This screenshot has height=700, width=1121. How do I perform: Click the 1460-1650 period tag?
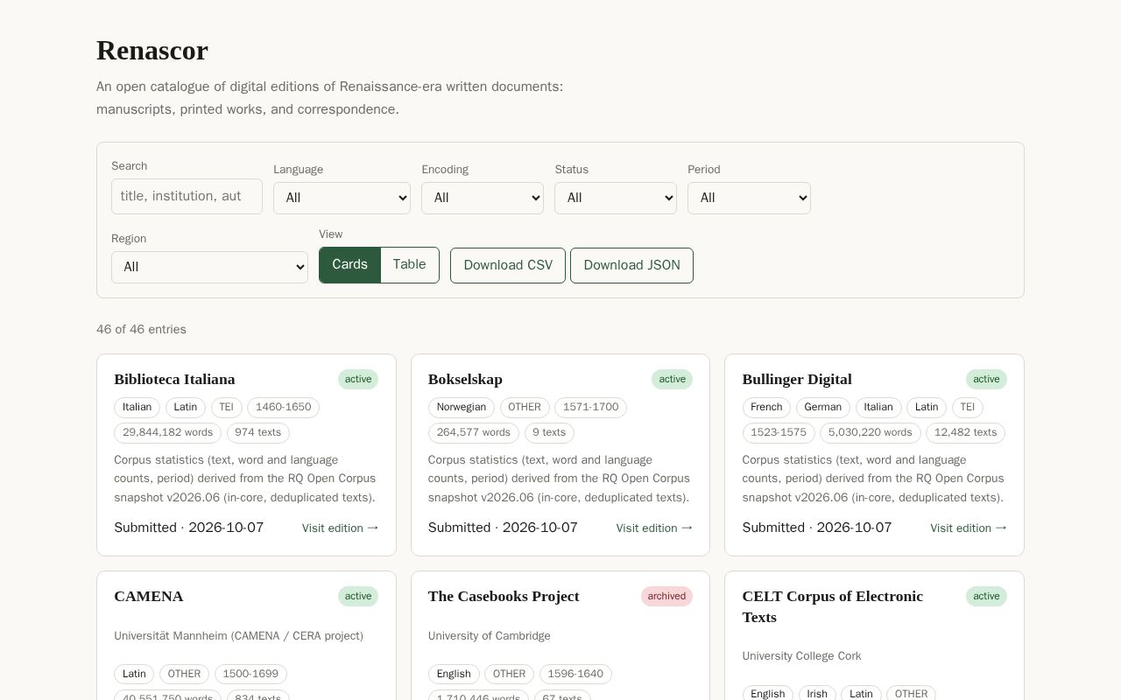(x=283, y=408)
